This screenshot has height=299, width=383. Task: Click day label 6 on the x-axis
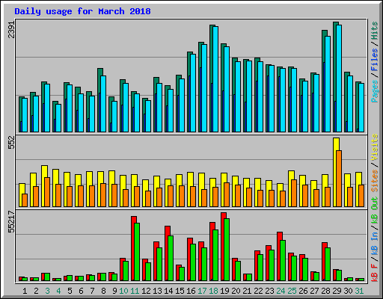pyautogui.click(x=81, y=291)
